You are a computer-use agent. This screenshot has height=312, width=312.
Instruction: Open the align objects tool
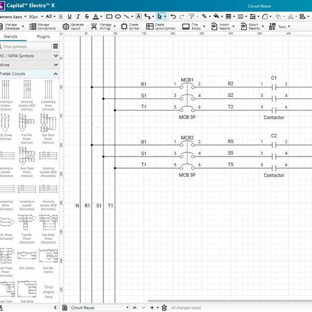(302, 17)
